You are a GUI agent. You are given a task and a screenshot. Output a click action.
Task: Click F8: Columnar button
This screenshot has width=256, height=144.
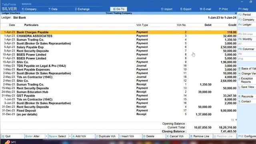247,49
